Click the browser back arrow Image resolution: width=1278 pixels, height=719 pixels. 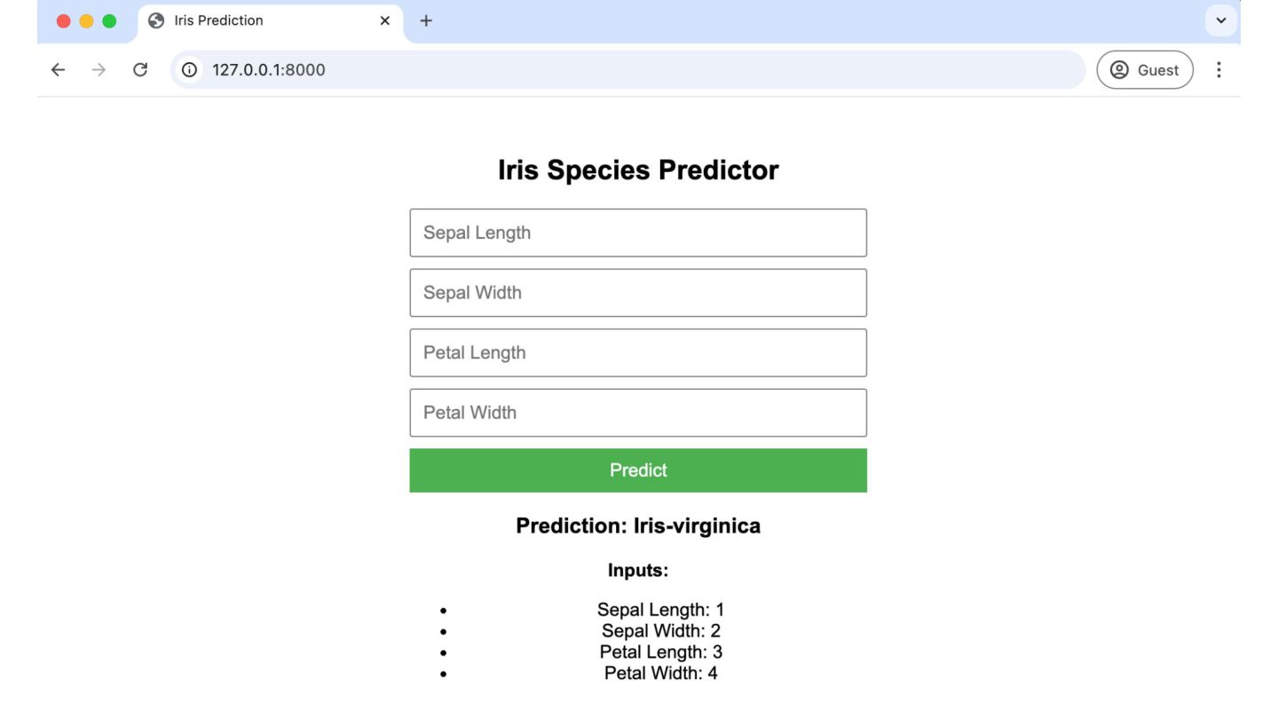coord(58,70)
